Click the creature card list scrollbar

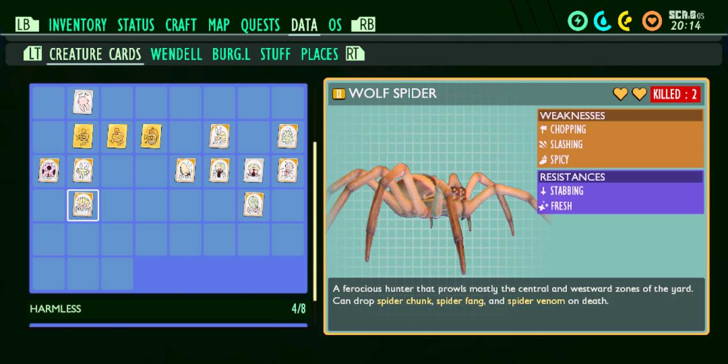pos(315,221)
